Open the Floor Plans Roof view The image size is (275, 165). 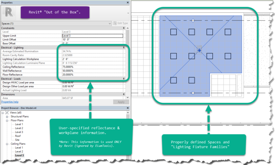pos(18,136)
